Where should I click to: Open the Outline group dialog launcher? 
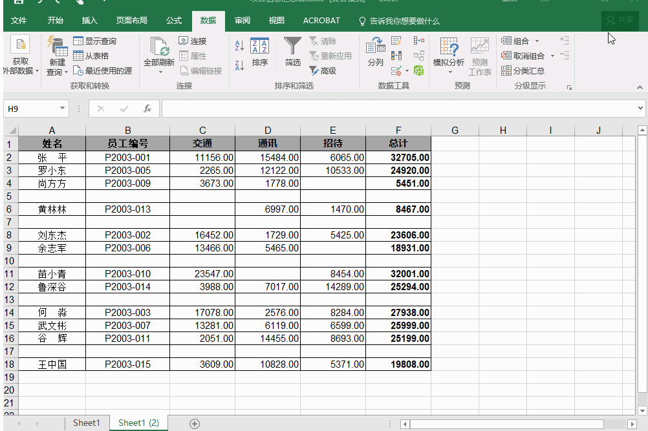tap(569, 87)
